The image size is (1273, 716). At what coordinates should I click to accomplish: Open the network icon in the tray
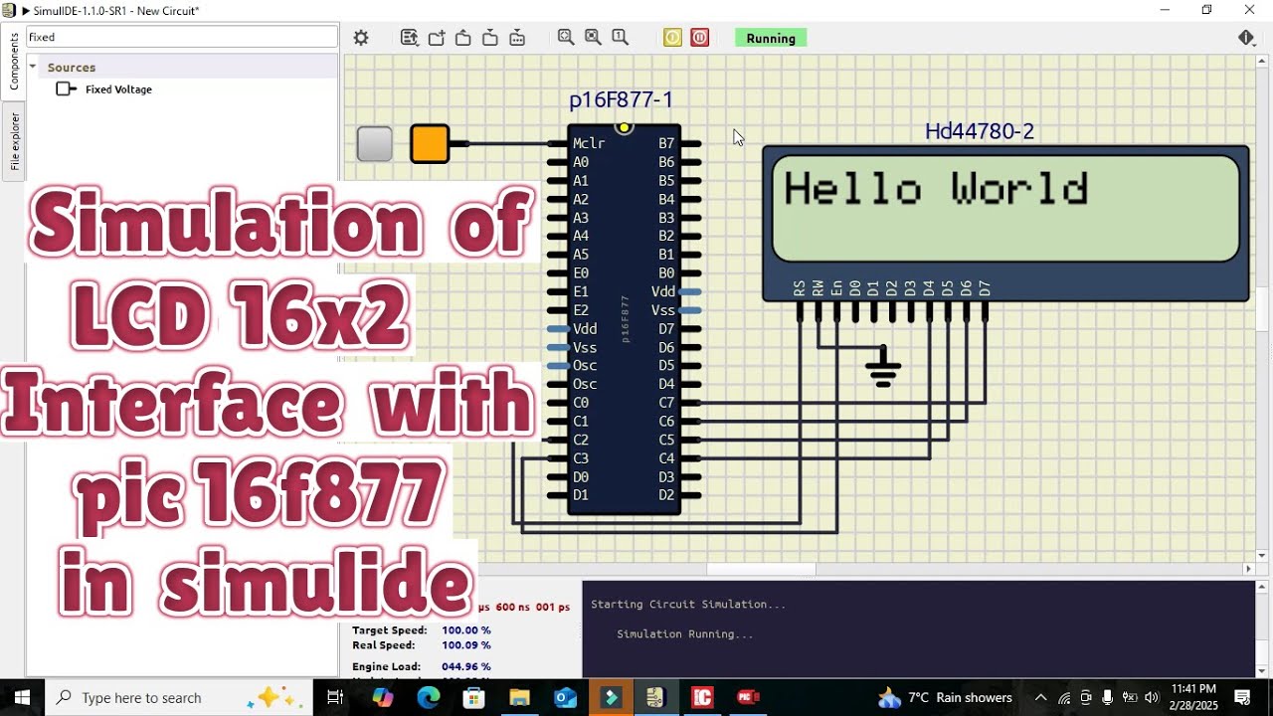[1064, 697]
